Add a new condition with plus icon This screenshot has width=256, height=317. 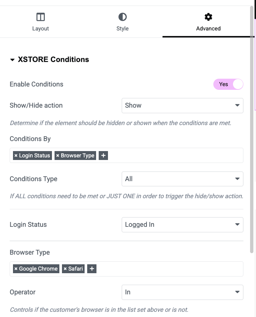coord(104,156)
